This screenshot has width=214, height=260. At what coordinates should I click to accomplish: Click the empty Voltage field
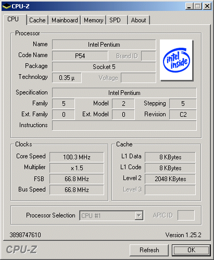coord(139,78)
